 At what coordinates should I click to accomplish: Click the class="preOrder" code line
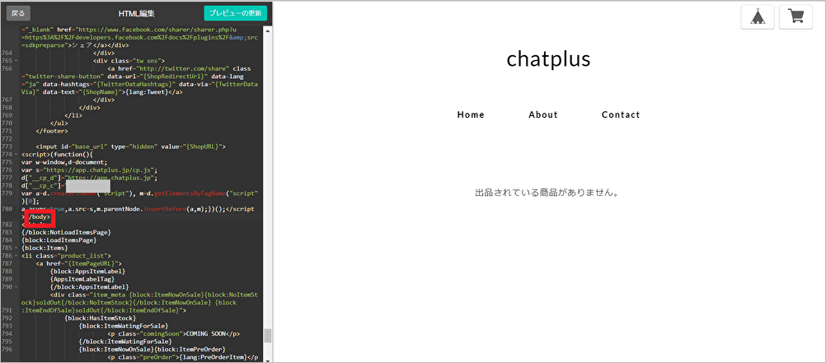pyautogui.click(x=182, y=357)
